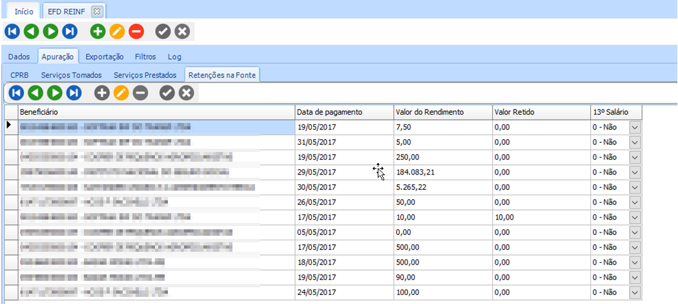Open 13º Salário dropdown for 184.083,21 row
678x304 pixels.
click(635, 173)
